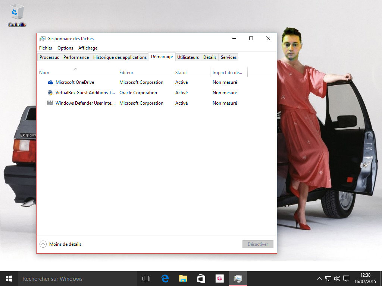This screenshot has width=382, height=286.
Task: Open the Action Center notifications icon
Action: (346, 279)
